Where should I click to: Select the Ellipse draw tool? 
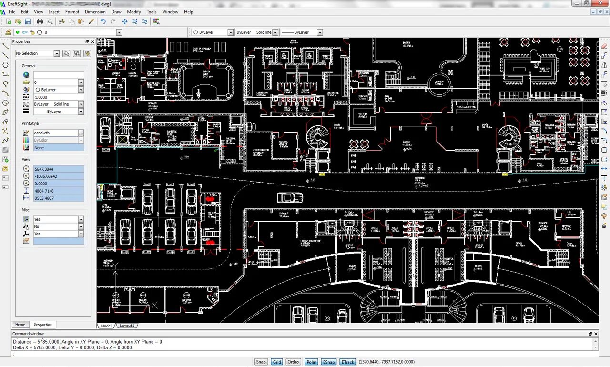tap(6, 112)
